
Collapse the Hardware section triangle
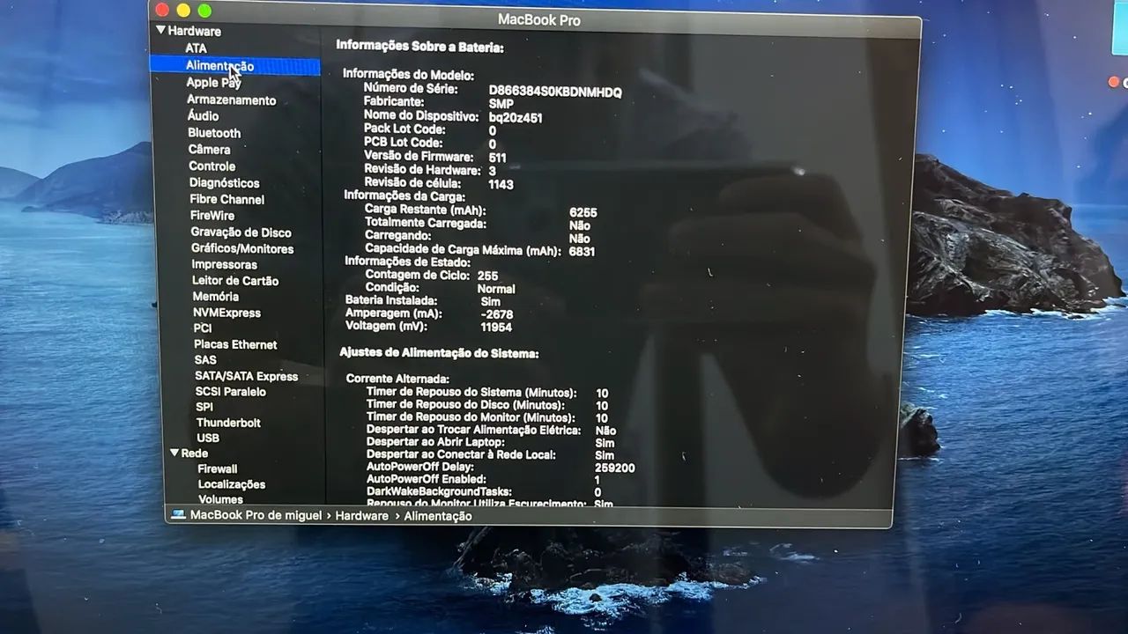coord(160,30)
